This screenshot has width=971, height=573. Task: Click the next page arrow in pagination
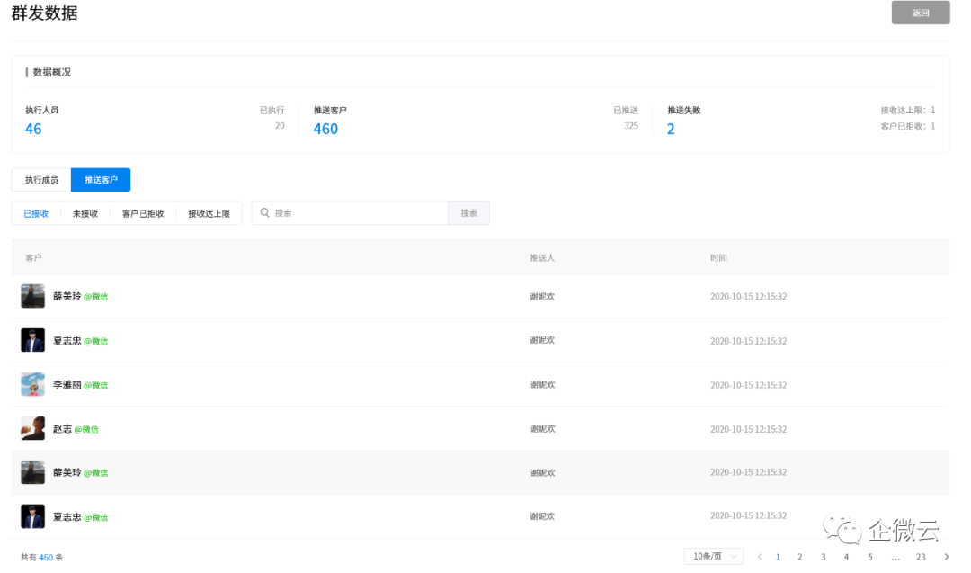946,557
